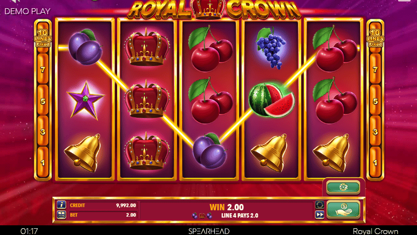Click the middle crown wild symbol
Screen dimensions: 417x235
click(147, 99)
